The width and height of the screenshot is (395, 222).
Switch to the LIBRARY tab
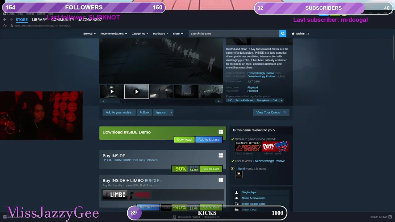[39, 19]
